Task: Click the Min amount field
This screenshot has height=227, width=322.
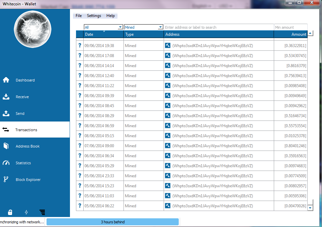Action: click(291, 27)
